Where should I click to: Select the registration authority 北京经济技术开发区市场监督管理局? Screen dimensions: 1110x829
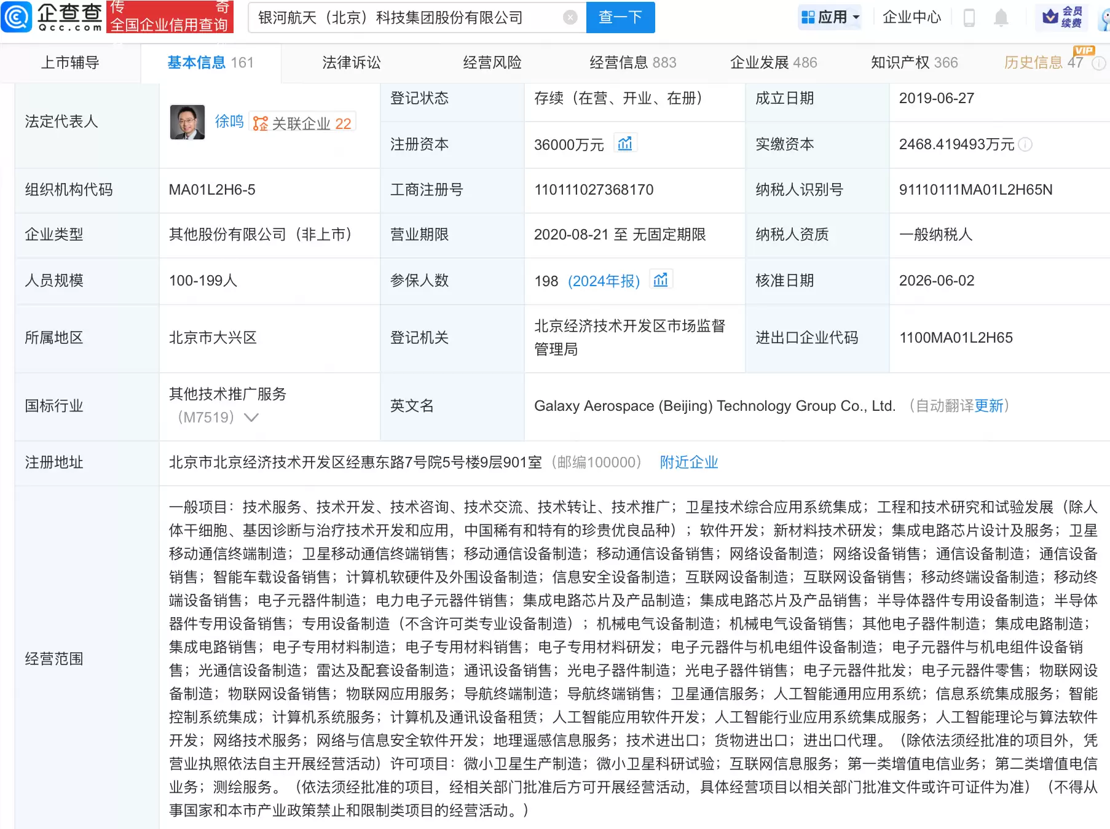point(629,338)
